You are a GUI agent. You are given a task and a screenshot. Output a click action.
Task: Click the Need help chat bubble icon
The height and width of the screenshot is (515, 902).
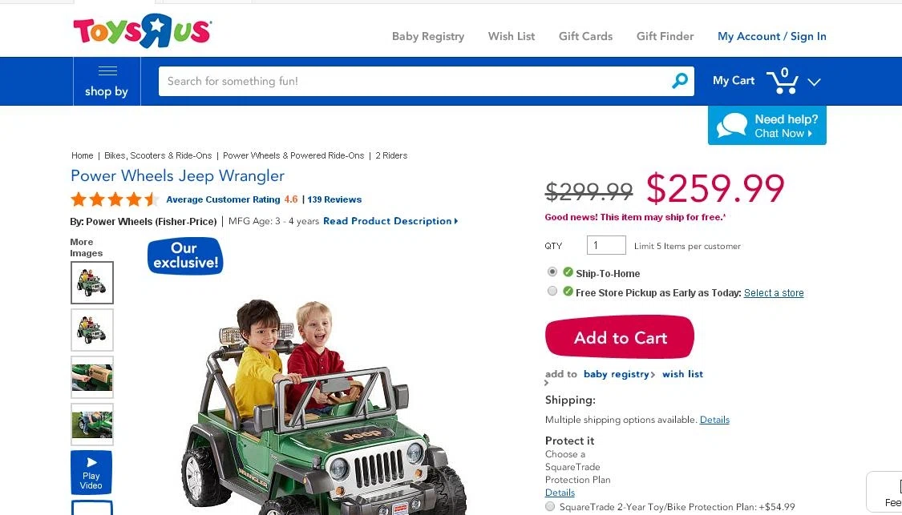732,125
